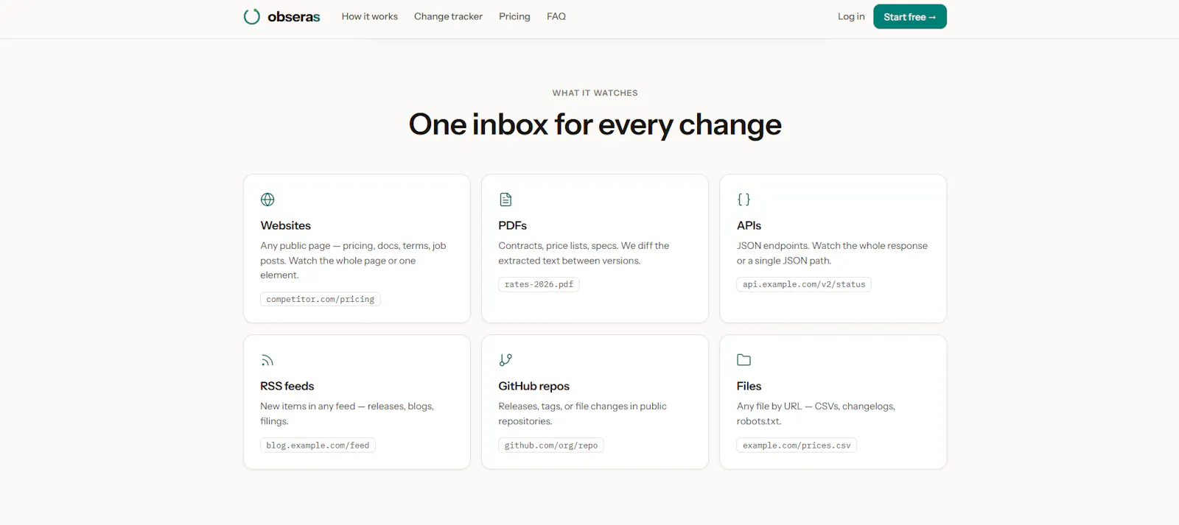Click the 'Any public page' Websites description

click(353, 261)
